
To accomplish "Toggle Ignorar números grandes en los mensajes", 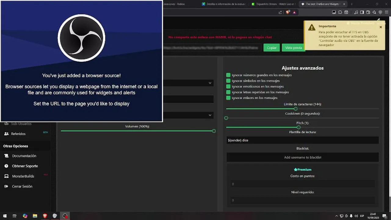I will 228,75.
